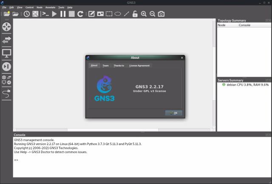Open the Tools menu
The image size is (272, 184).
click(61, 8)
